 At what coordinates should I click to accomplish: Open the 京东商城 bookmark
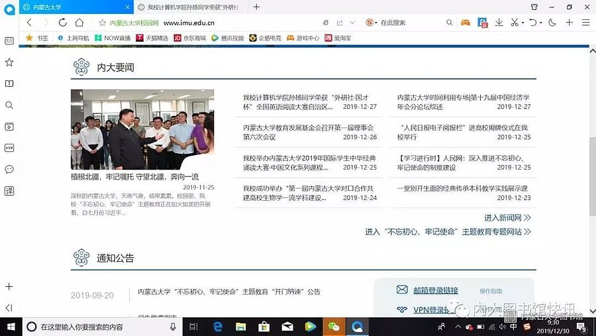click(189, 38)
